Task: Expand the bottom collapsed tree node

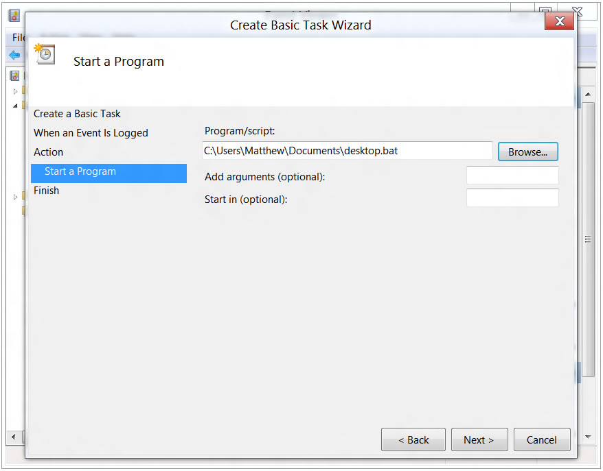Action: tap(15, 197)
